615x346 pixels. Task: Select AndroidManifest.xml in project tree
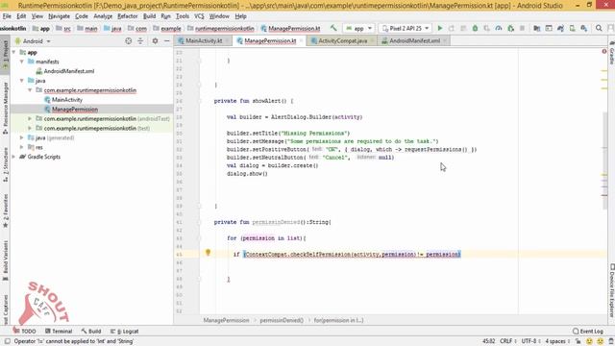tap(69, 71)
